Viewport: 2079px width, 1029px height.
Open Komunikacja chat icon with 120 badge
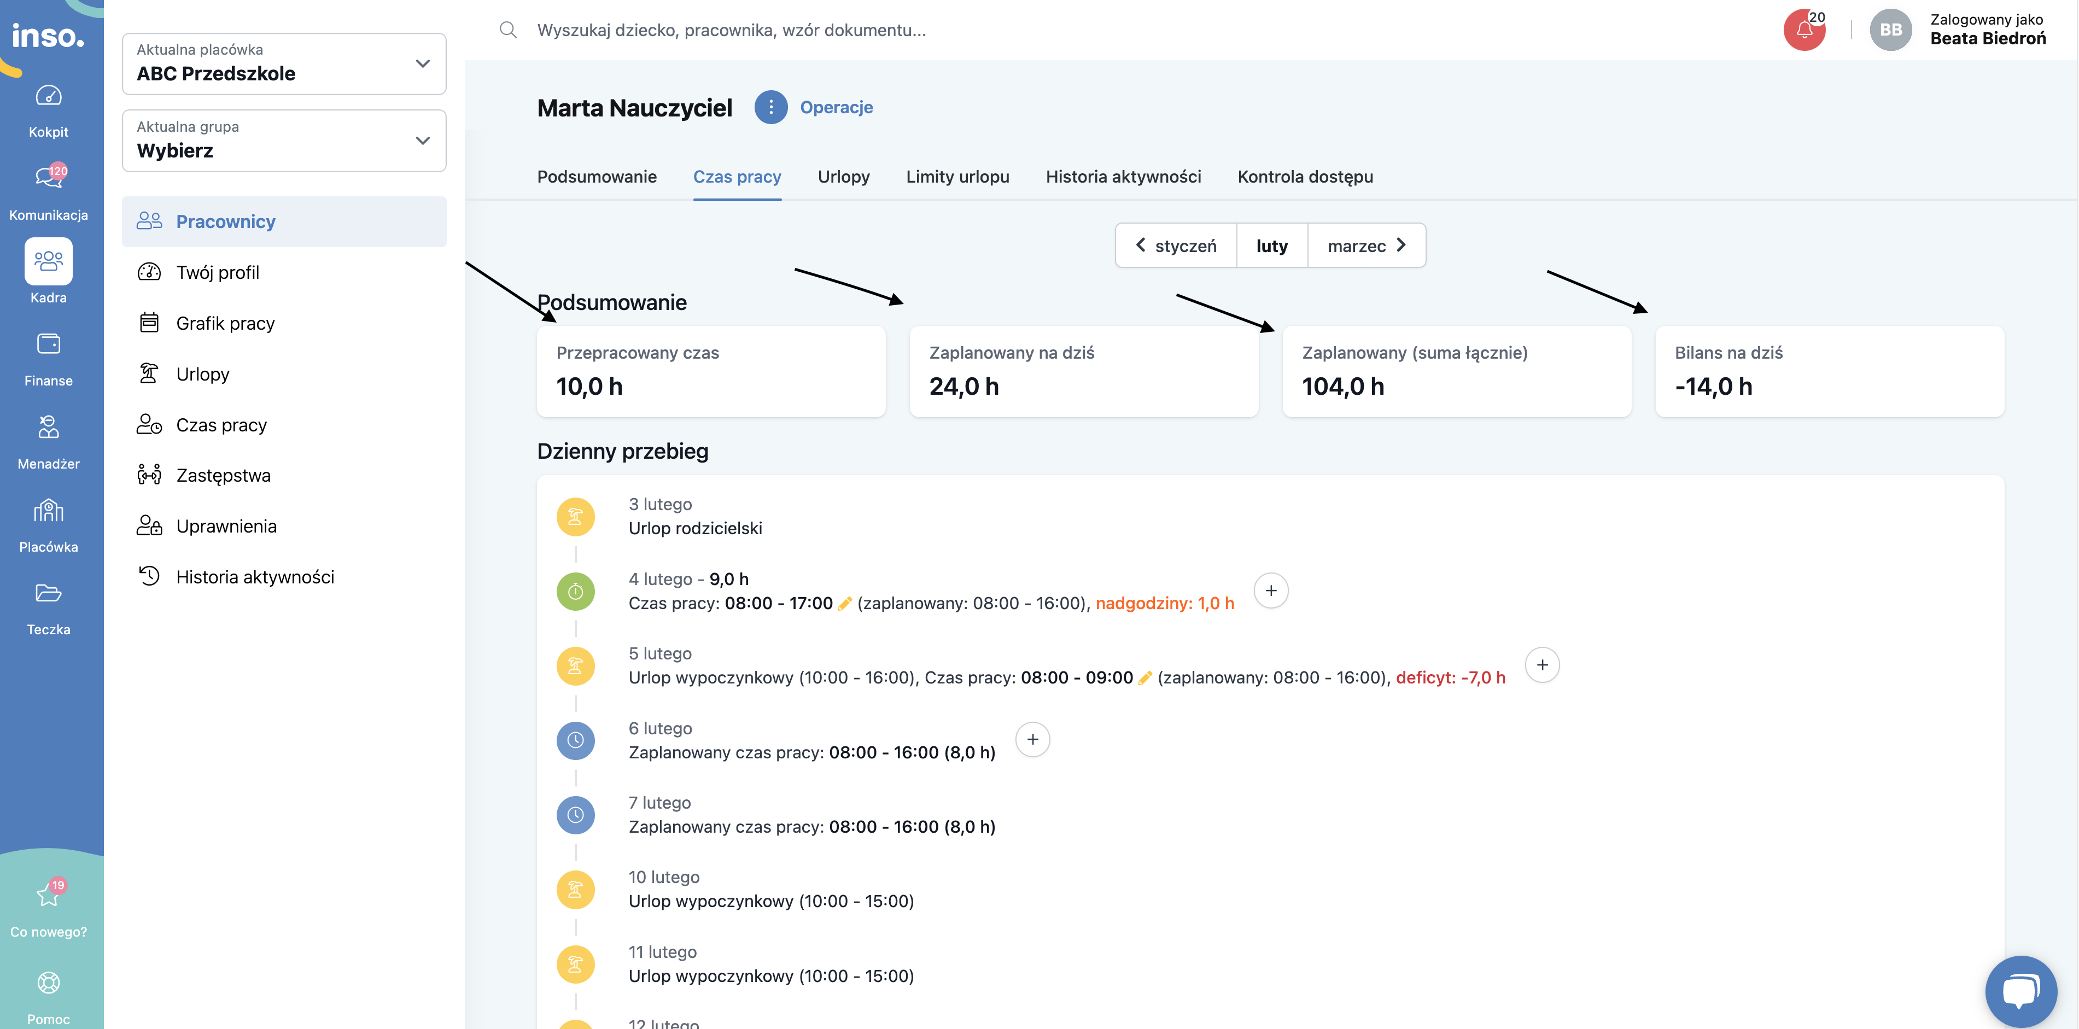50,176
